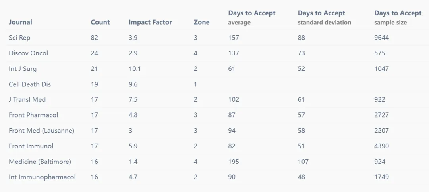Select the Cell Death Dis row
Screen dimensions: 429x192
[x=214, y=84]
